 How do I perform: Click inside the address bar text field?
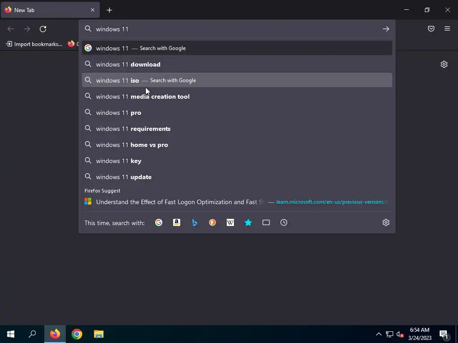click(x=237, y=29)
